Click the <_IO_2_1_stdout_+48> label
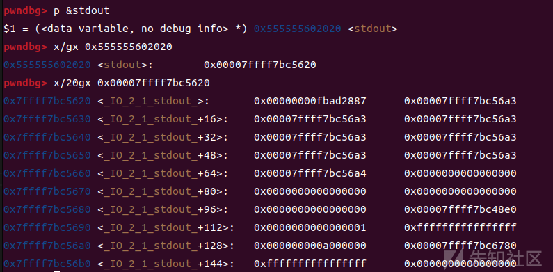The height and width of the screenshot is (272, 553). coord(163,155)
